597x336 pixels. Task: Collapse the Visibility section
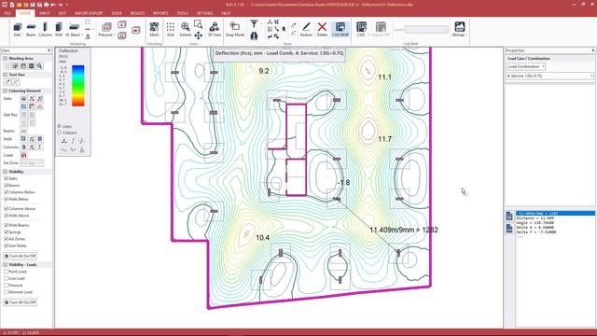click(x=6, y=172)
